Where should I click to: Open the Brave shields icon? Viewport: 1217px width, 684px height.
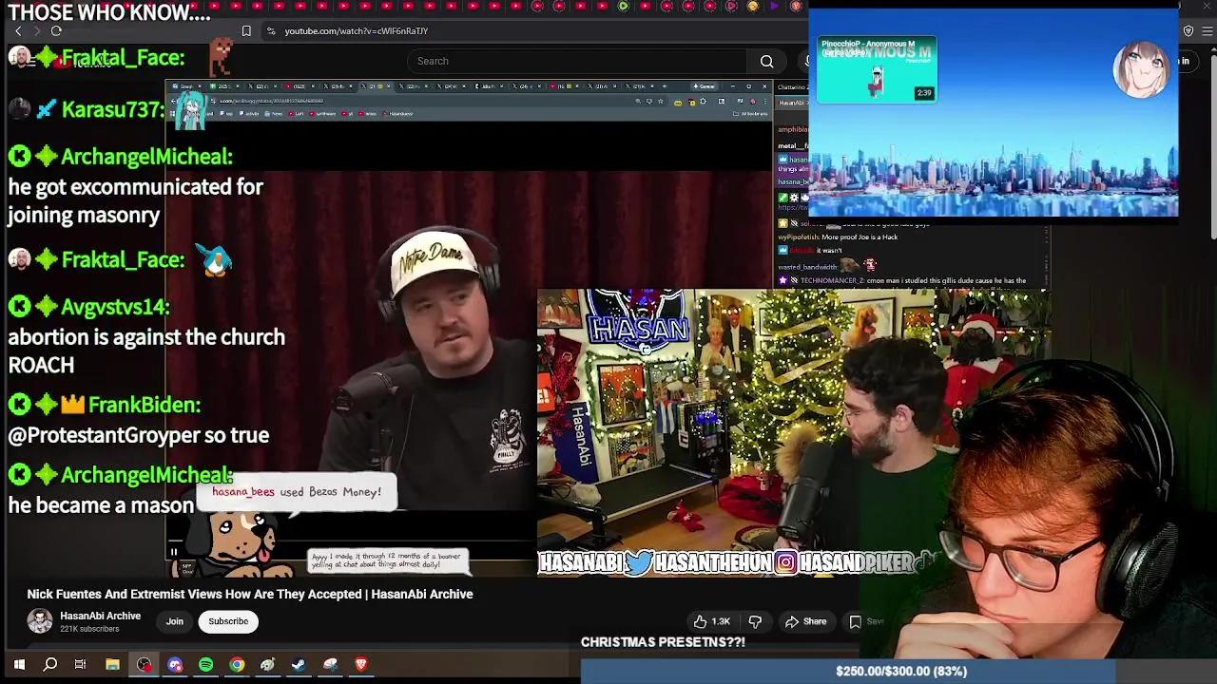(1188, 31)
